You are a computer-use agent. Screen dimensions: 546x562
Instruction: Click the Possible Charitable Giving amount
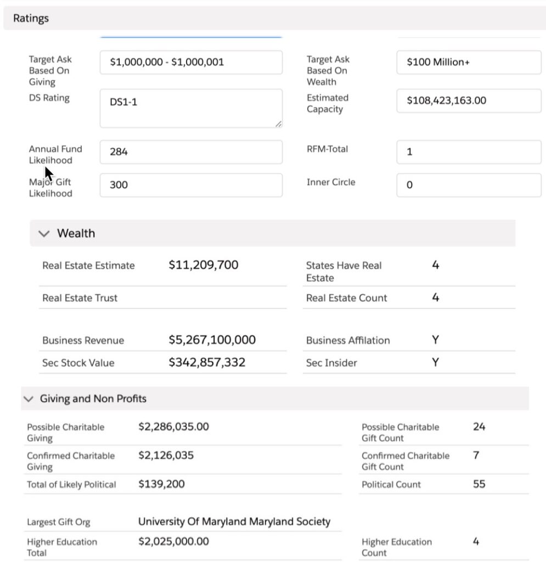point(173,427)
